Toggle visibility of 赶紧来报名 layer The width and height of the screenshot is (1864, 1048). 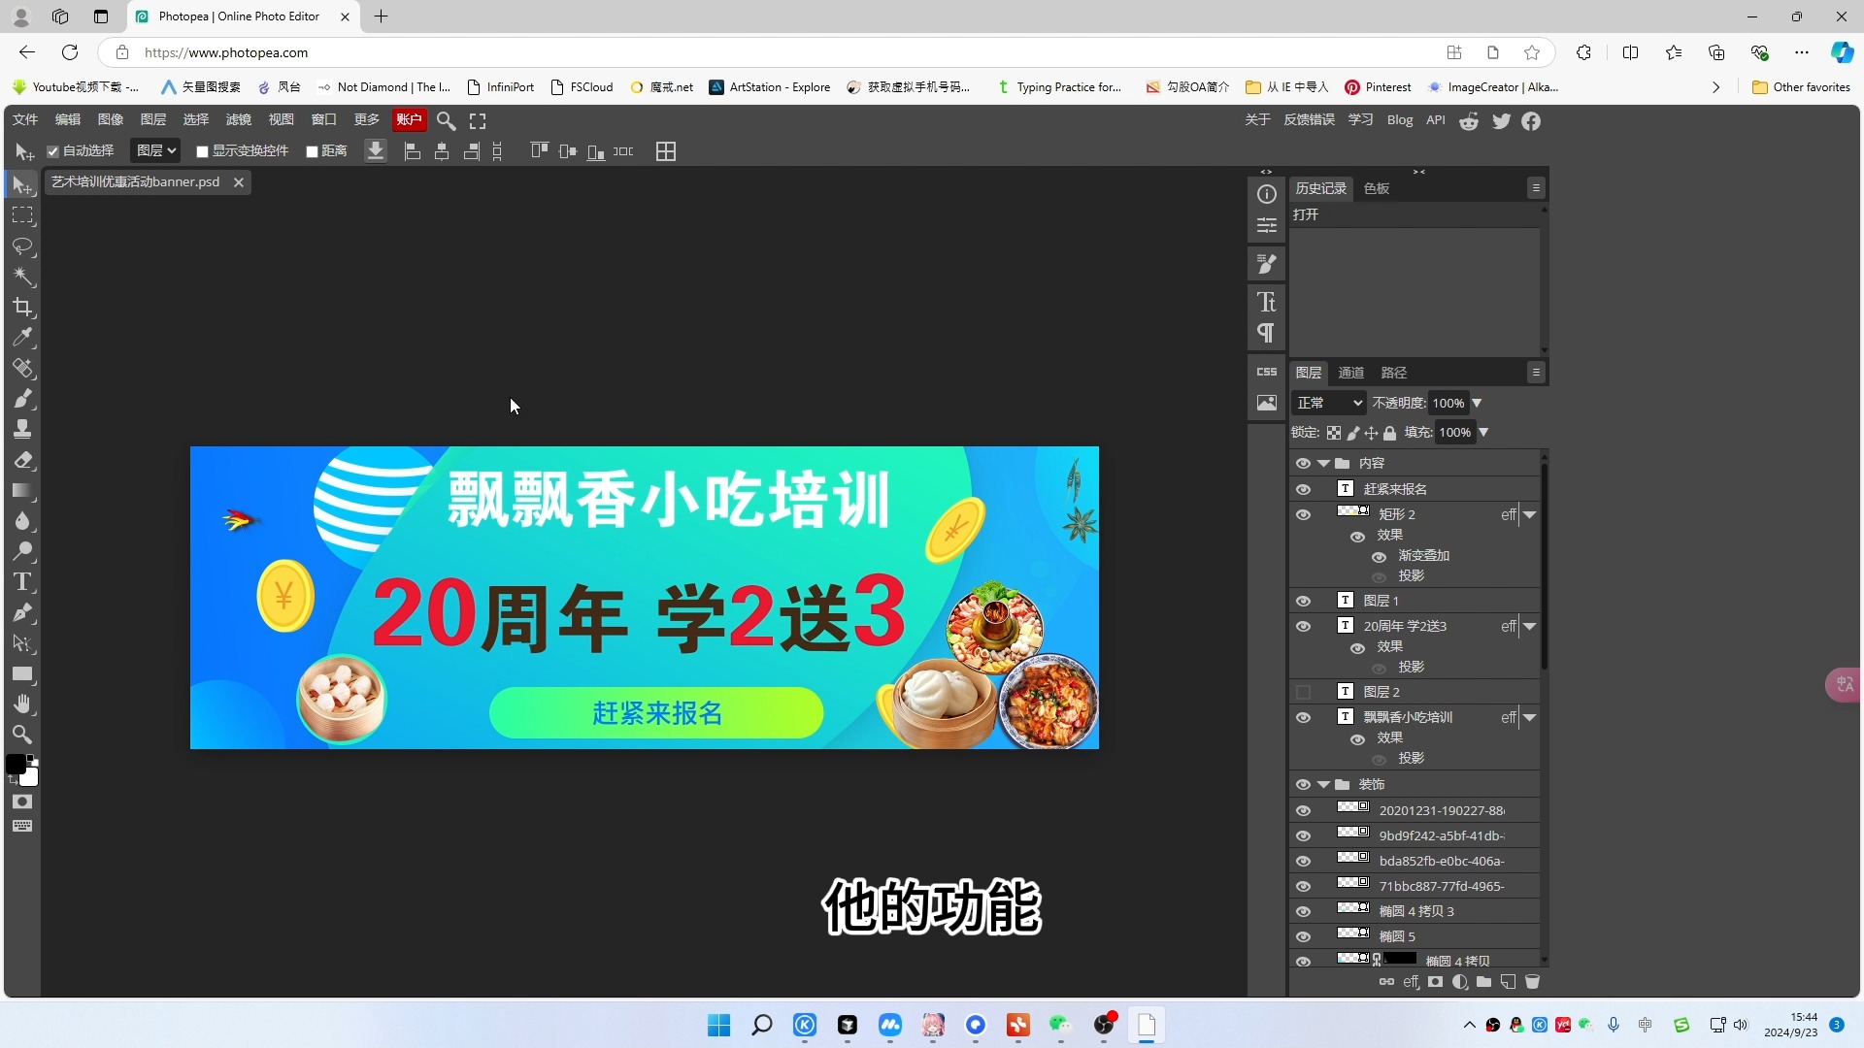coord(1303,487)
